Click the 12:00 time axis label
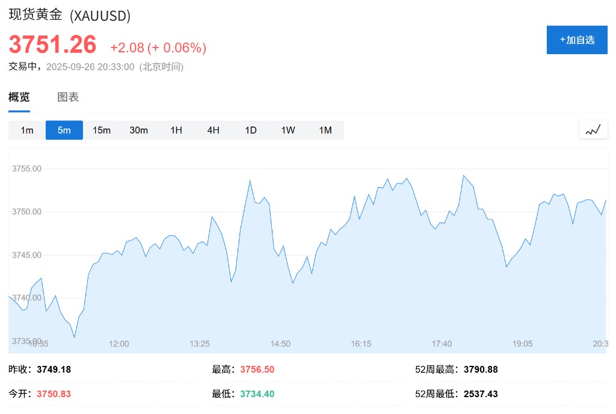This screenshot has height=414, width=616. point(119,344)
